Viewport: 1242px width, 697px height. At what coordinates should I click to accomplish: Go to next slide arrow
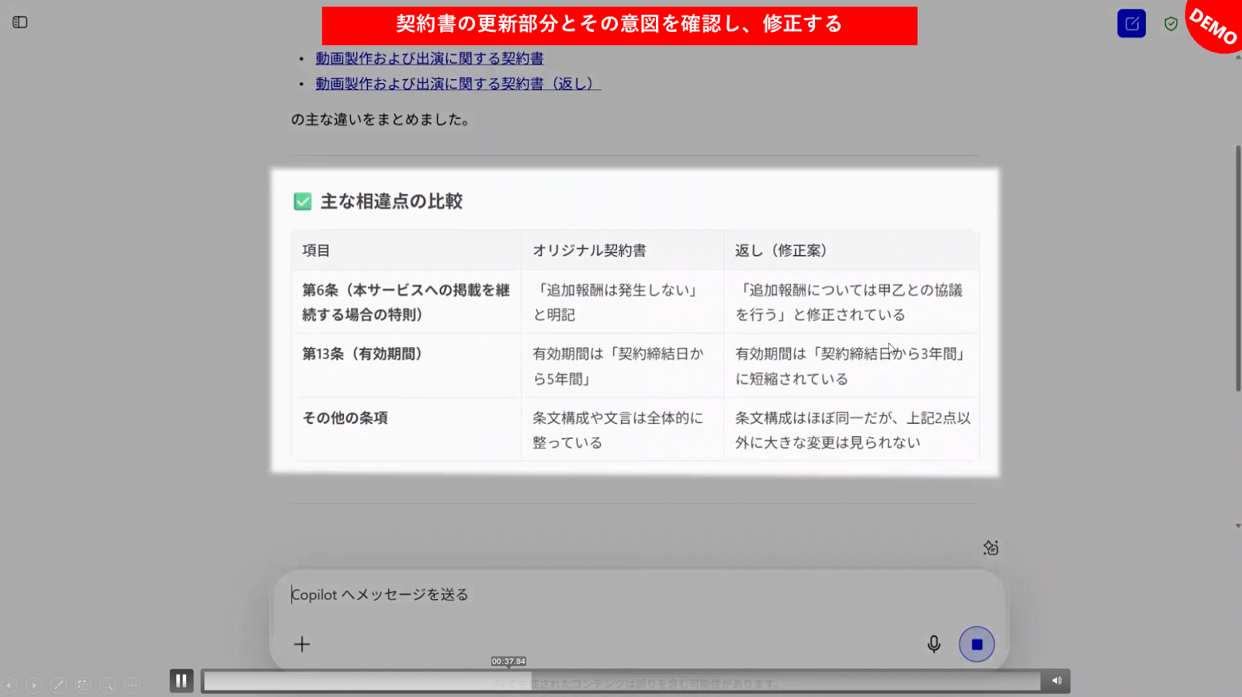33,685
